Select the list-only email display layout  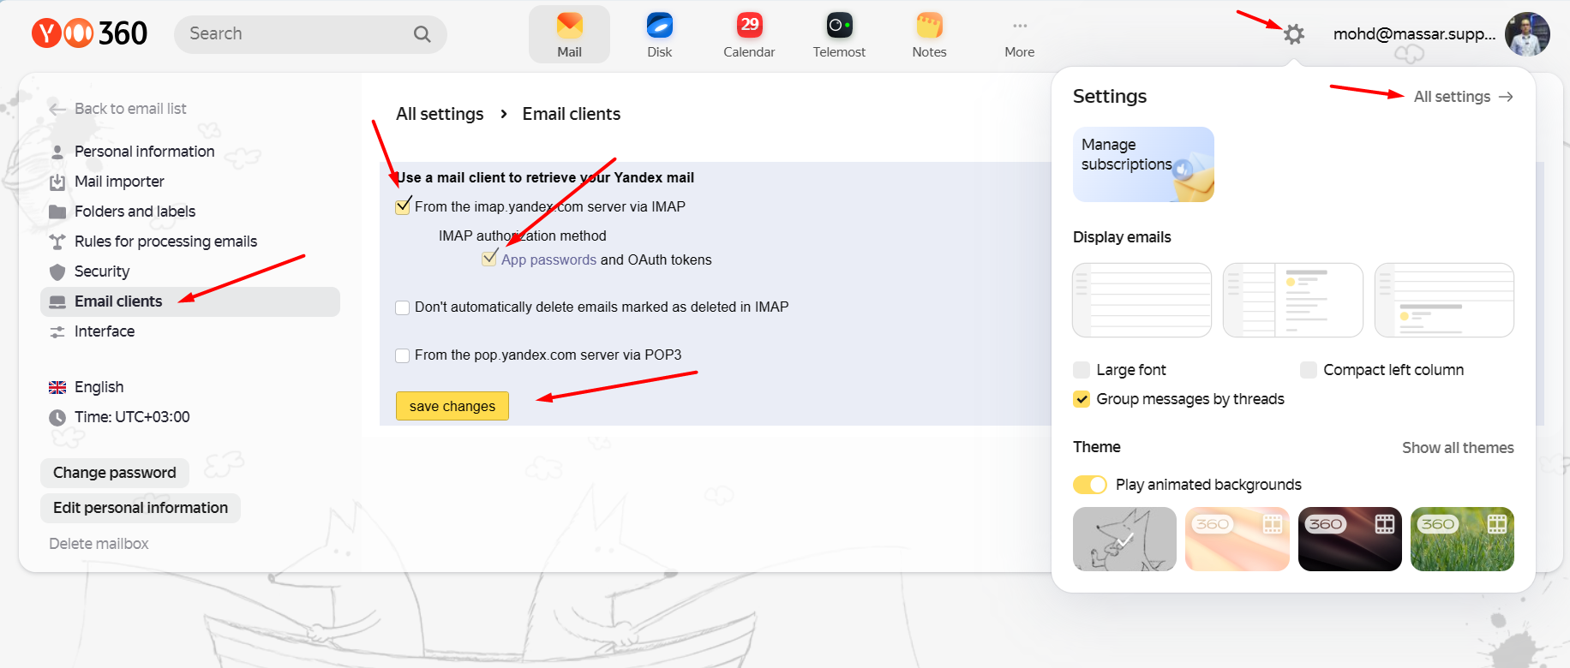click(1142, 300)
